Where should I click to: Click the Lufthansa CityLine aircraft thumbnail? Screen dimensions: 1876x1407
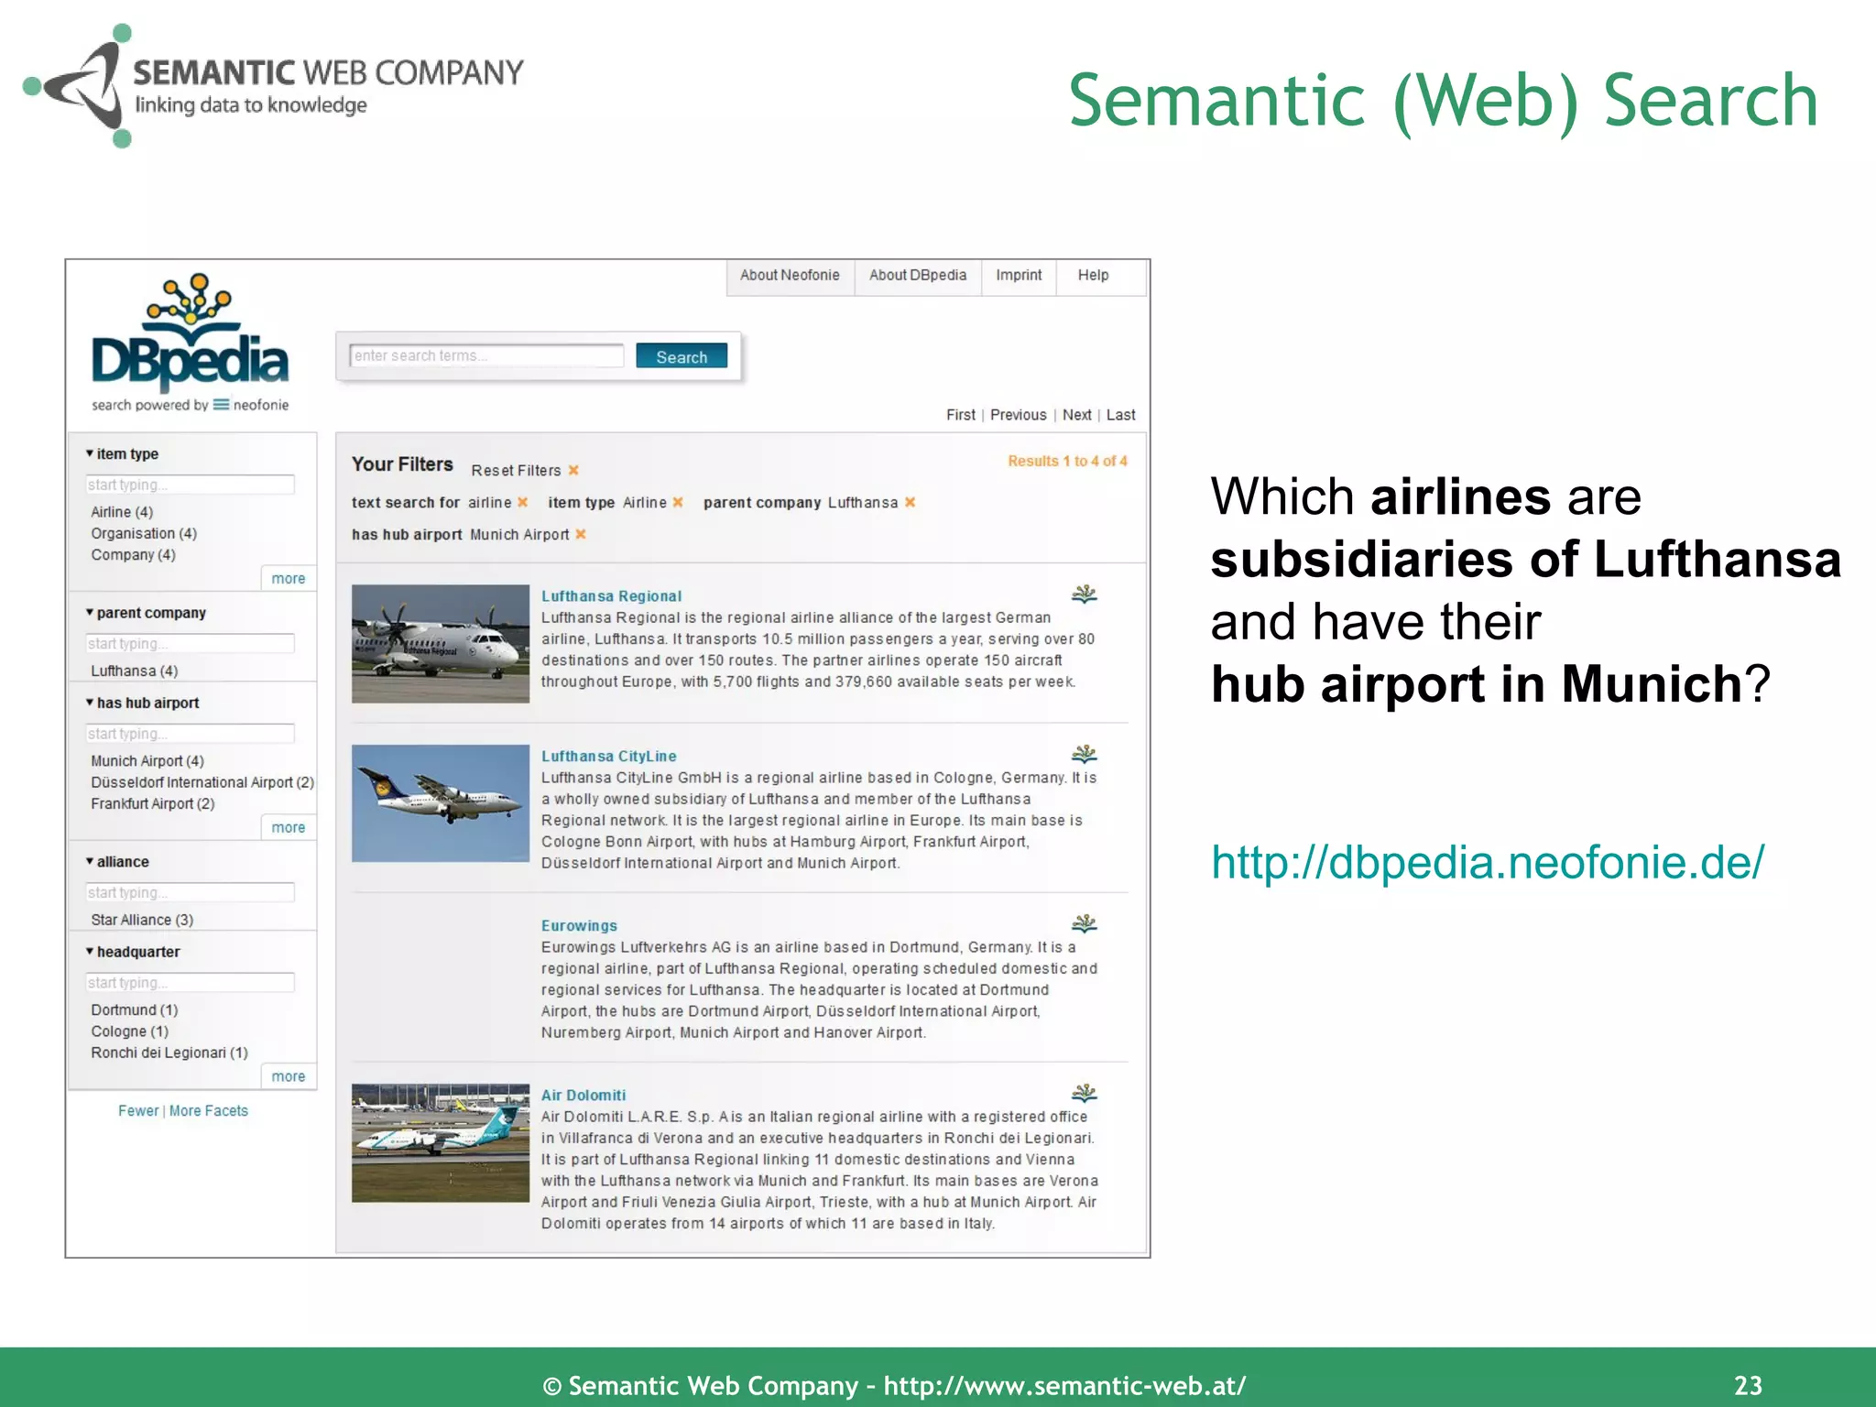pos(441,803)
